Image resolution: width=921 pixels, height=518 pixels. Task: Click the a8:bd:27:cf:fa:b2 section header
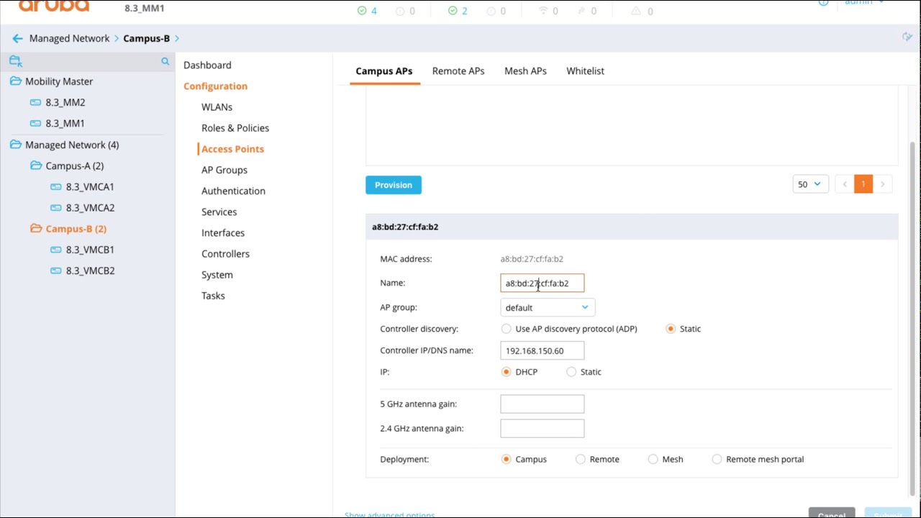[632, 227]
